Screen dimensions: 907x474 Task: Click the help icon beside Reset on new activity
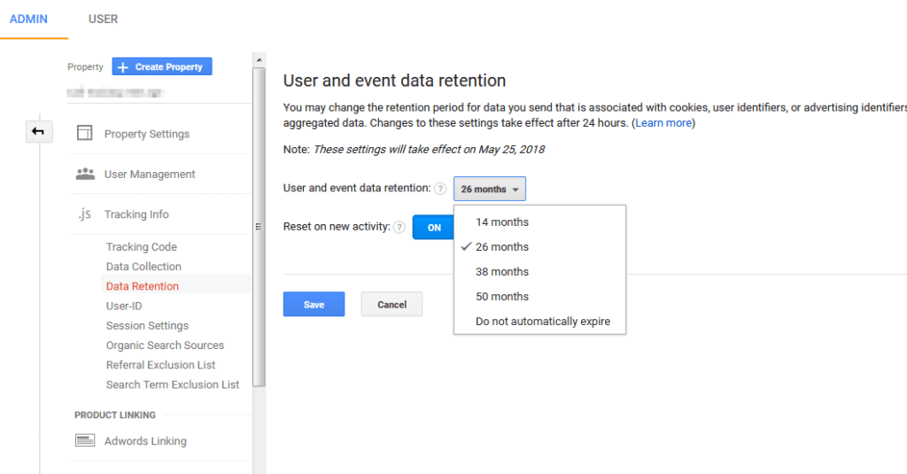pyautogui.click(x=399, y=228)
